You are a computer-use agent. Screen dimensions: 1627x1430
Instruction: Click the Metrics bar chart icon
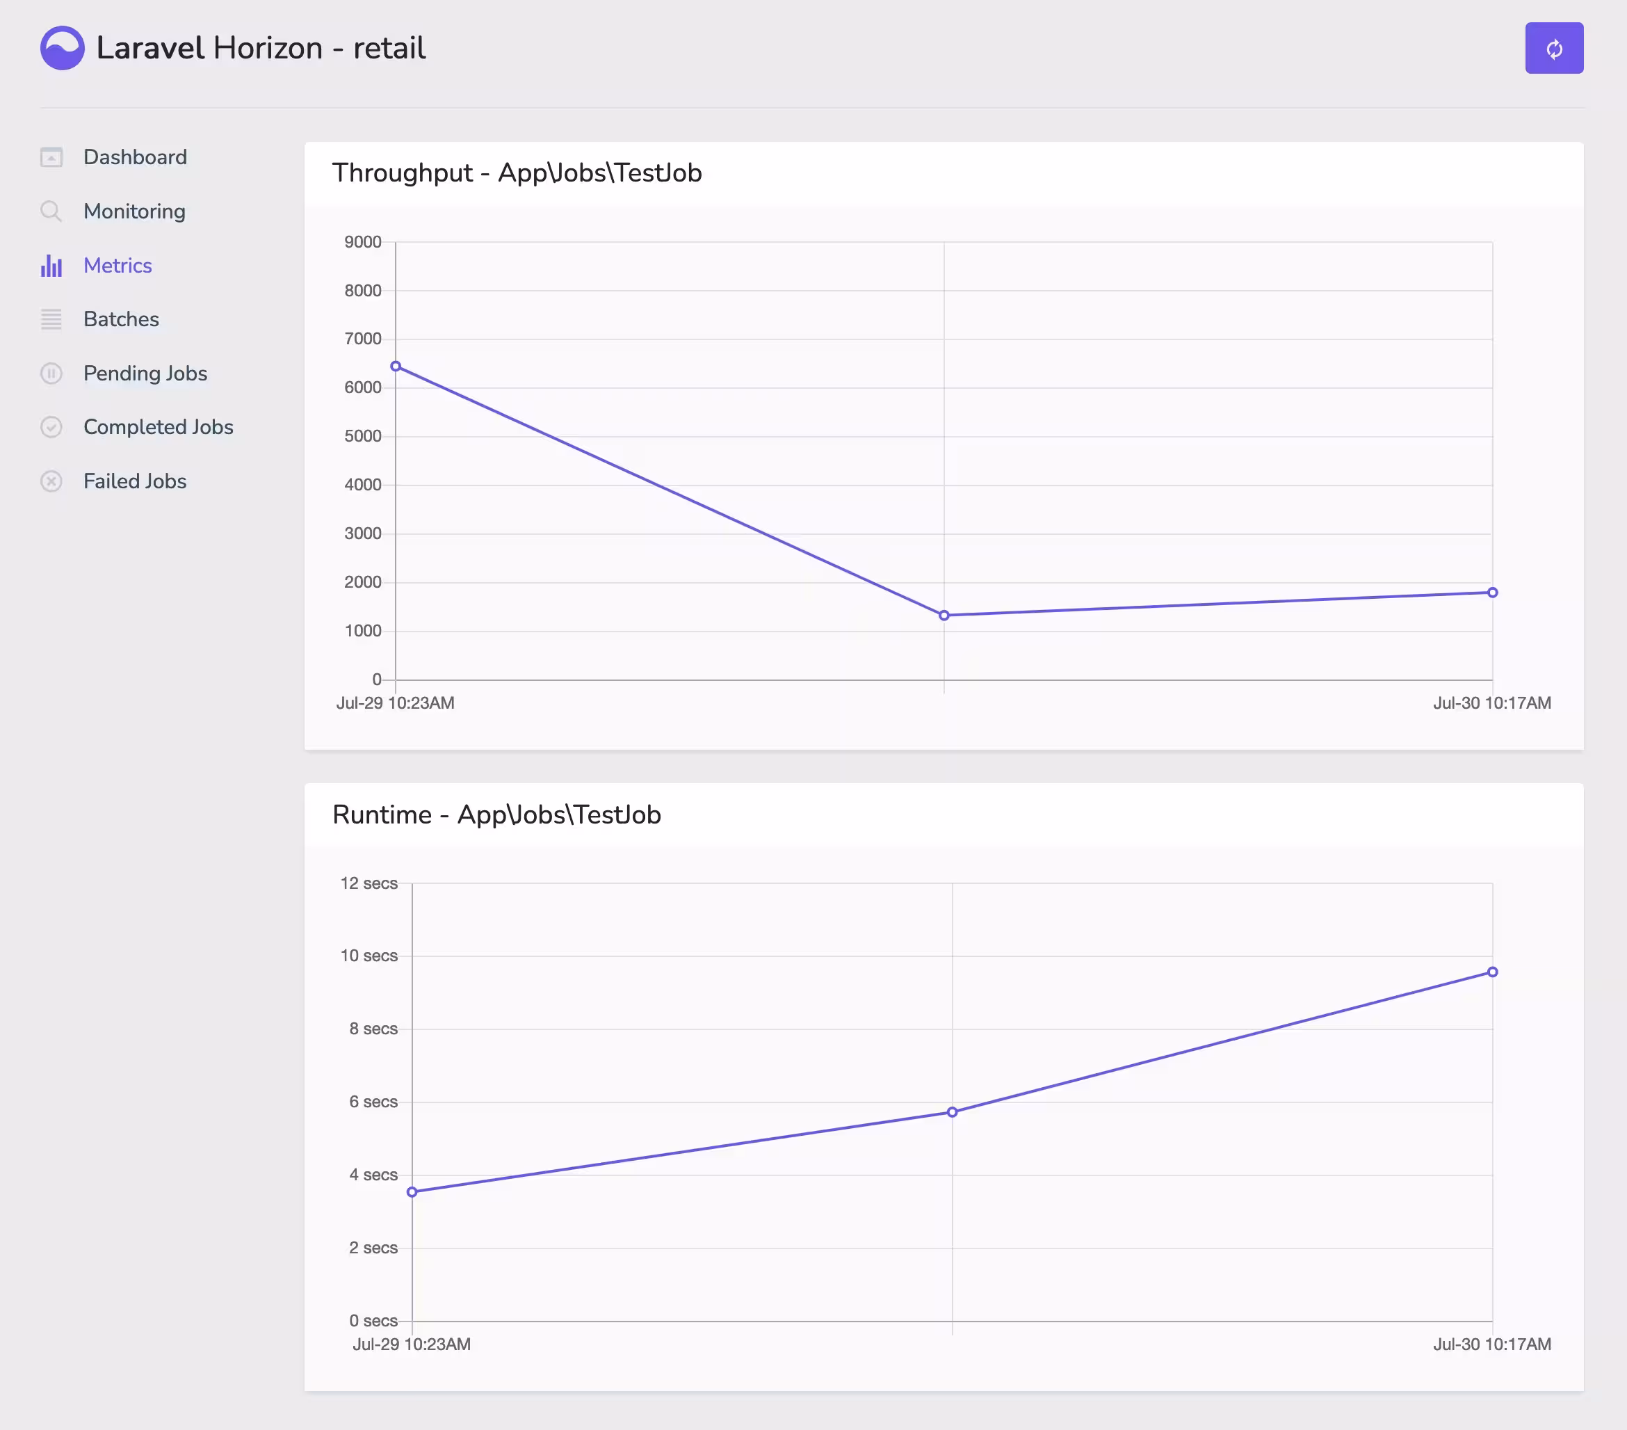coord(51,265)
